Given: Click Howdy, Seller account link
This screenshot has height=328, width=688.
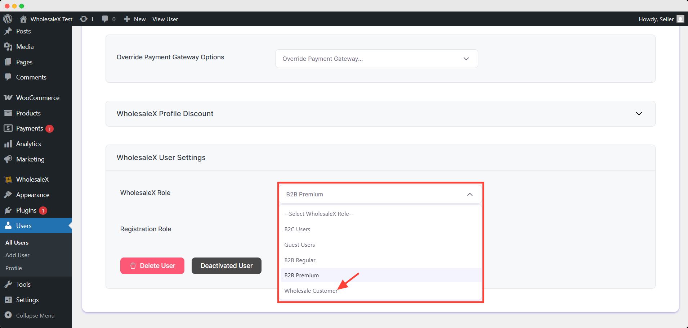Looking at the screenshot, I should (x=656, y=19).
